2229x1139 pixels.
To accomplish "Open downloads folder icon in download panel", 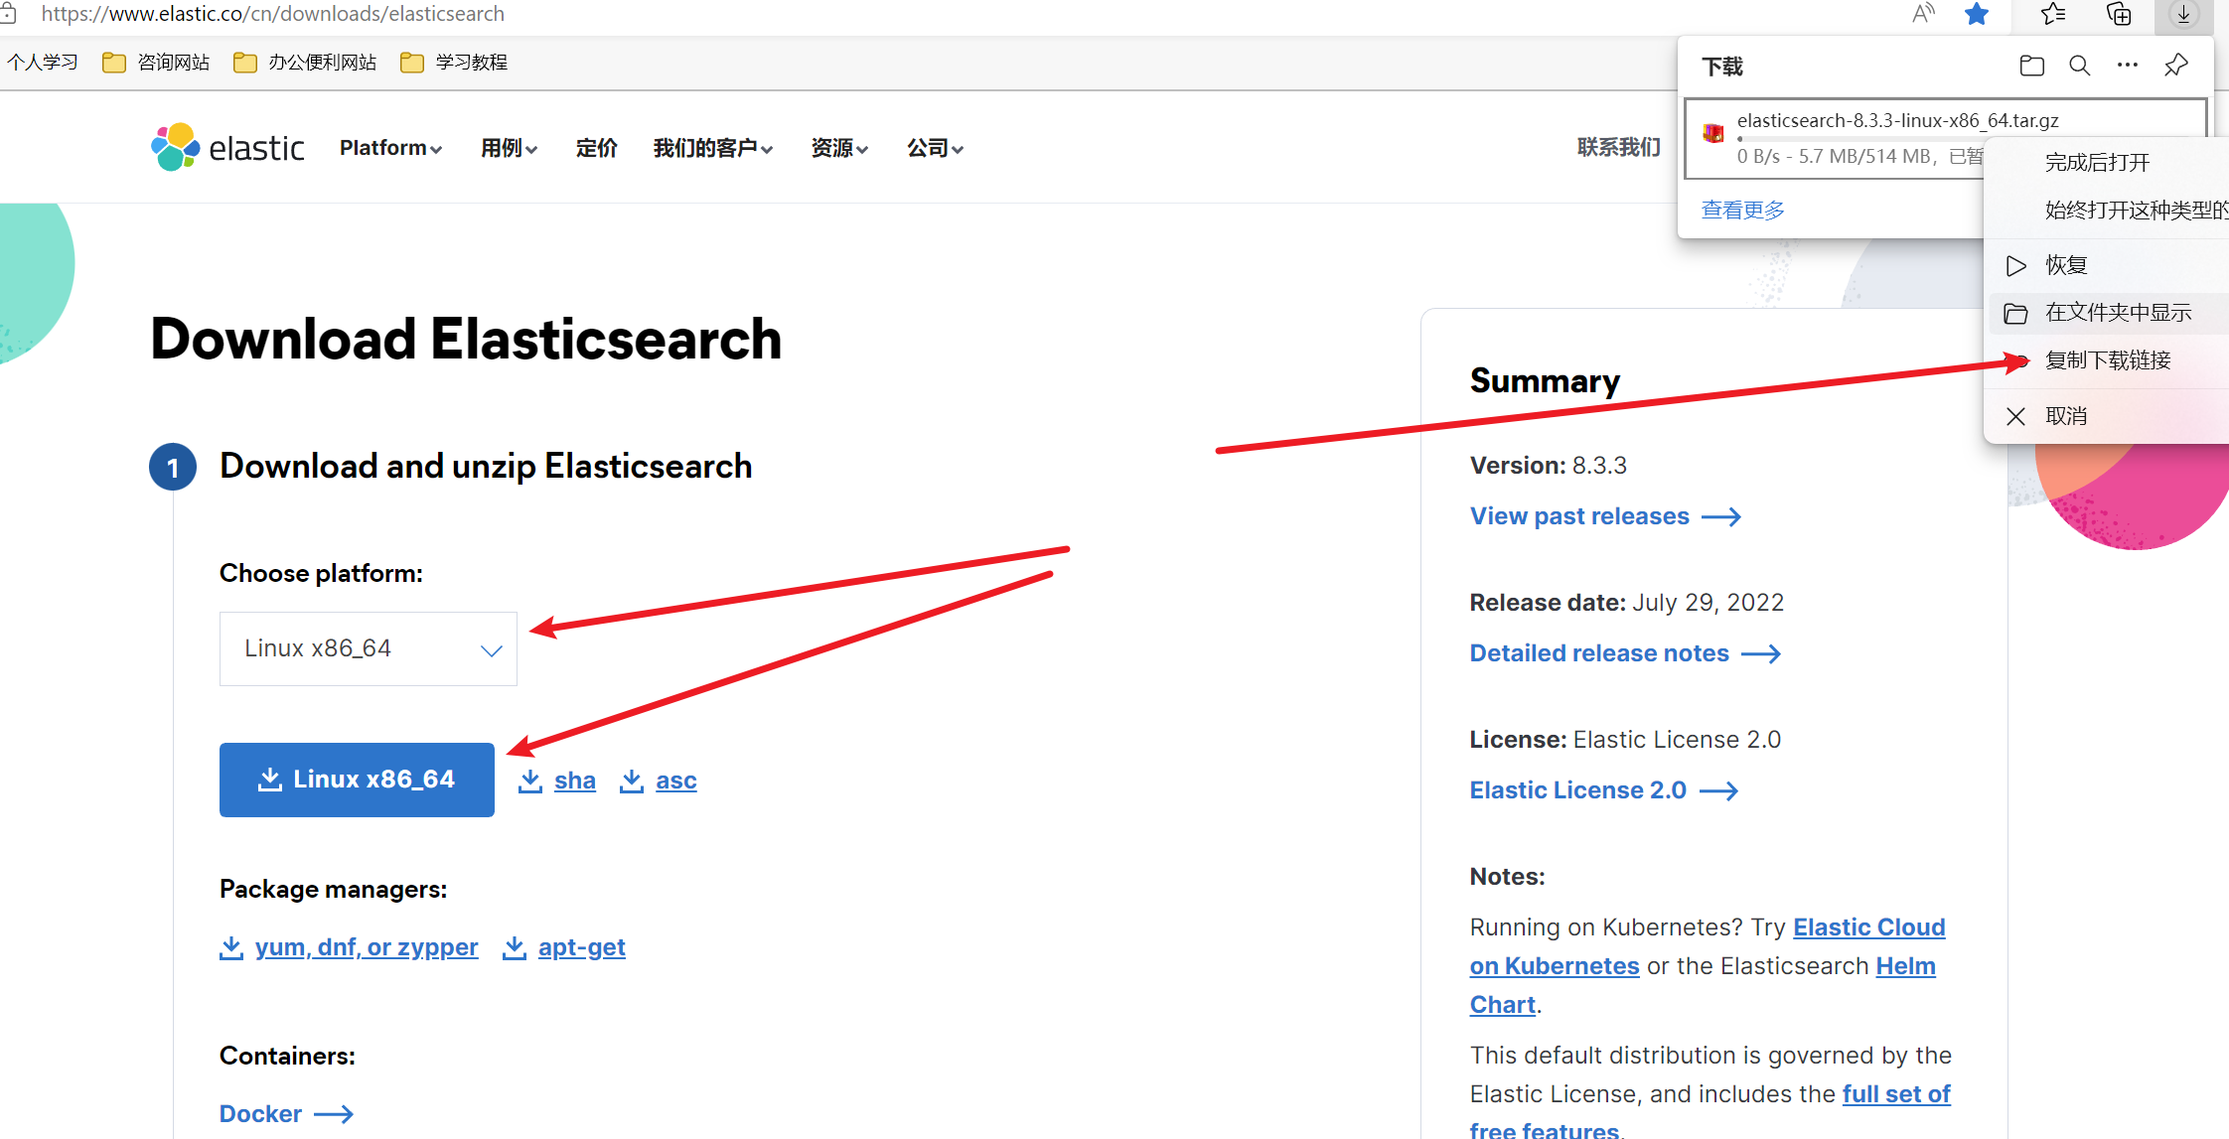I will click(x=2032, y=66).
